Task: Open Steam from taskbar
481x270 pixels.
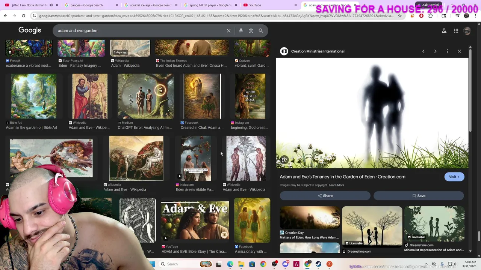Action: point(318,264)
